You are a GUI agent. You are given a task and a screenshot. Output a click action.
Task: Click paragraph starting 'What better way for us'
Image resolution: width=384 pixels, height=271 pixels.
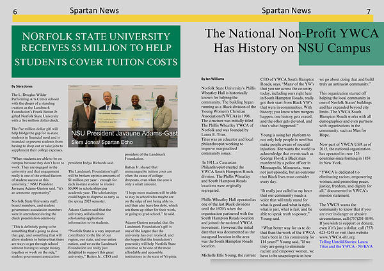click(x=287, y=242)
